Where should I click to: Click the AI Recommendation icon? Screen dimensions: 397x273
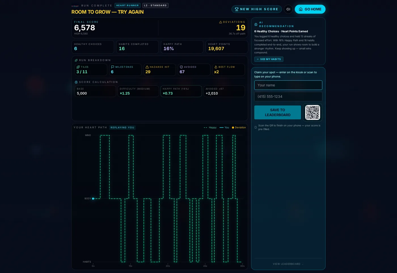click(x=256, y=24)
